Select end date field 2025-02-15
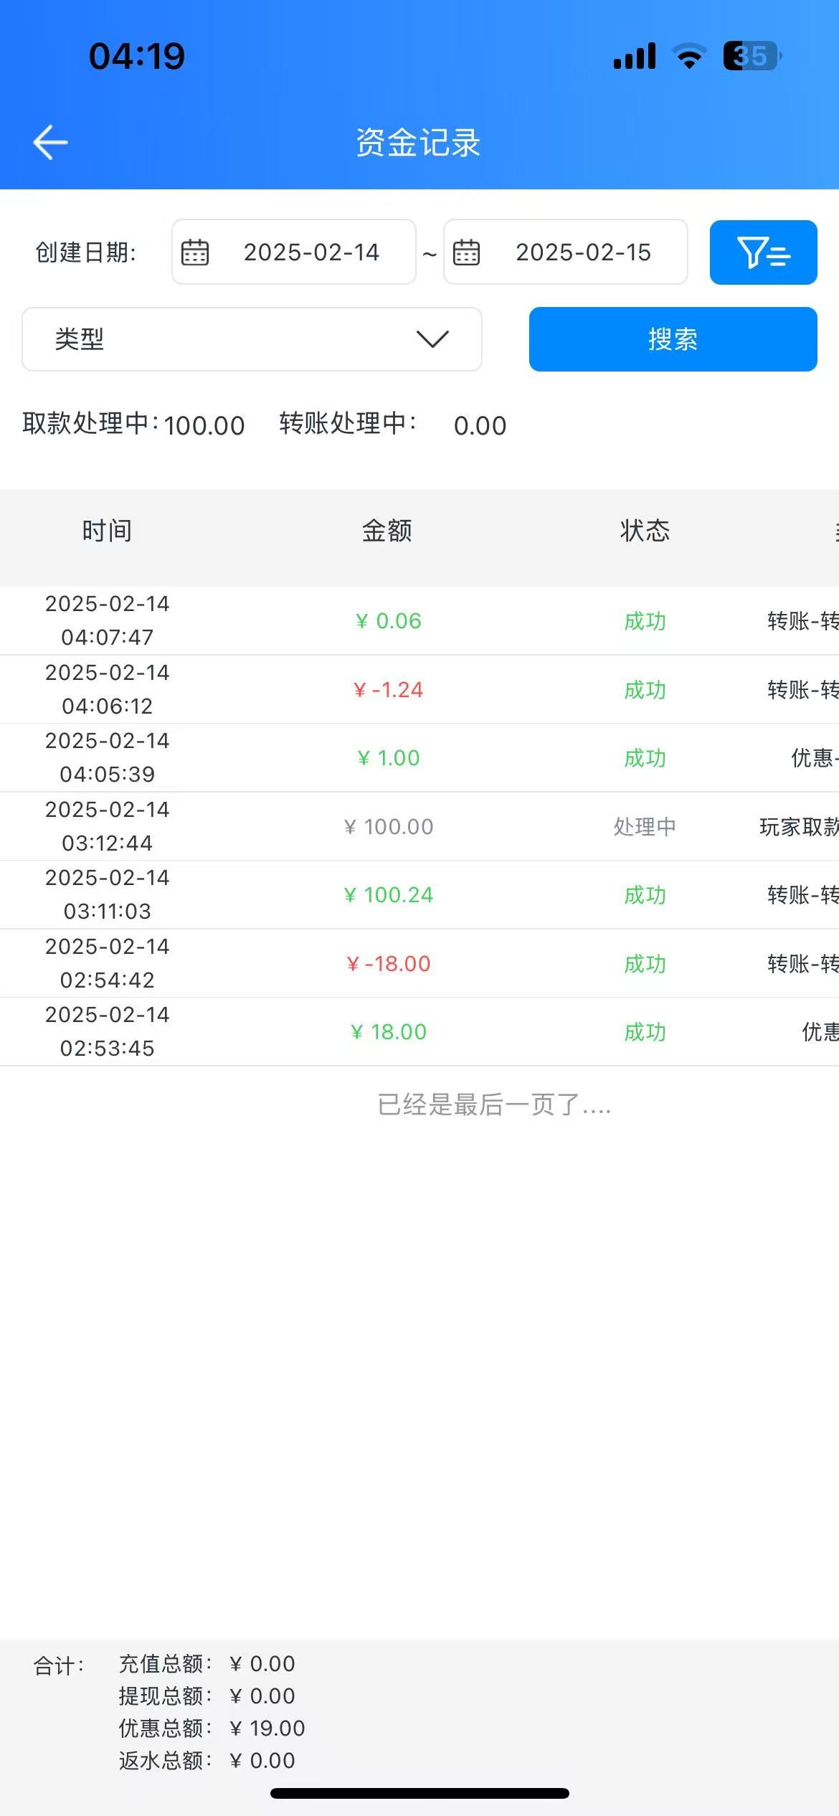839x1816 pixels. click(583, 252)
